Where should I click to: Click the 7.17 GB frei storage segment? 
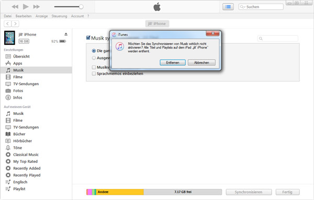tap(183, 192)
